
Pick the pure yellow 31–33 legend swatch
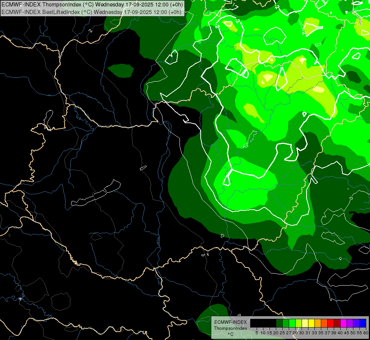(x=311, y=323)
